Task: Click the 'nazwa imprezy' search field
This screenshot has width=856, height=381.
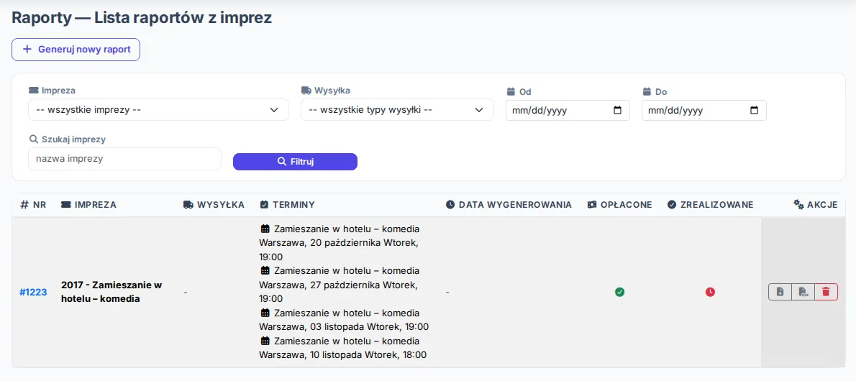Action: point(124,159)
